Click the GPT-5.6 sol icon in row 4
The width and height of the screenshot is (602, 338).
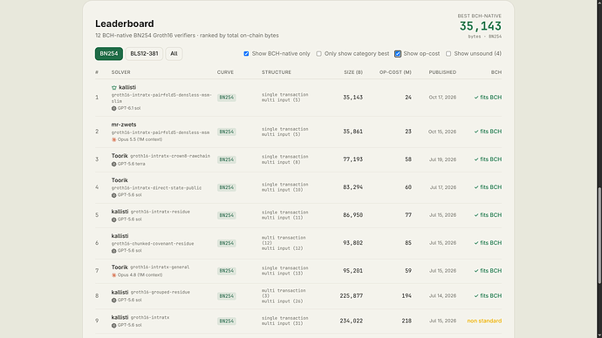coord(113,195)
